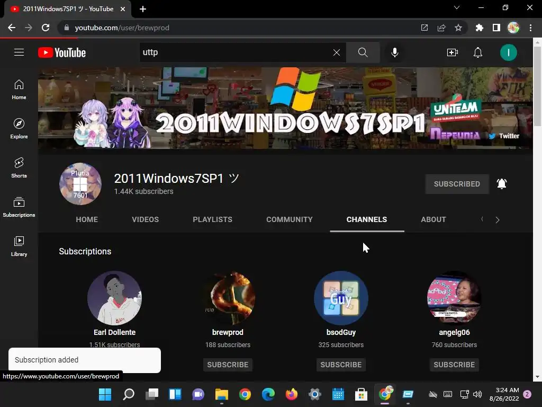Click the page vertical scrollbar thumb

point(537,86)
